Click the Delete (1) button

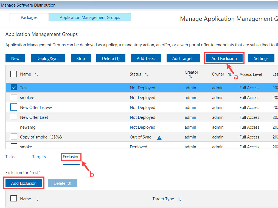pyautogui.click(x=111, y=58)
